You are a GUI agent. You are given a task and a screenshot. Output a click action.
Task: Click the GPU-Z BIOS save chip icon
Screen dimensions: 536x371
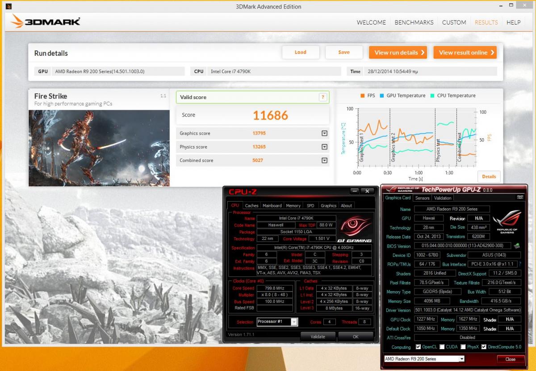pos(516,246)
